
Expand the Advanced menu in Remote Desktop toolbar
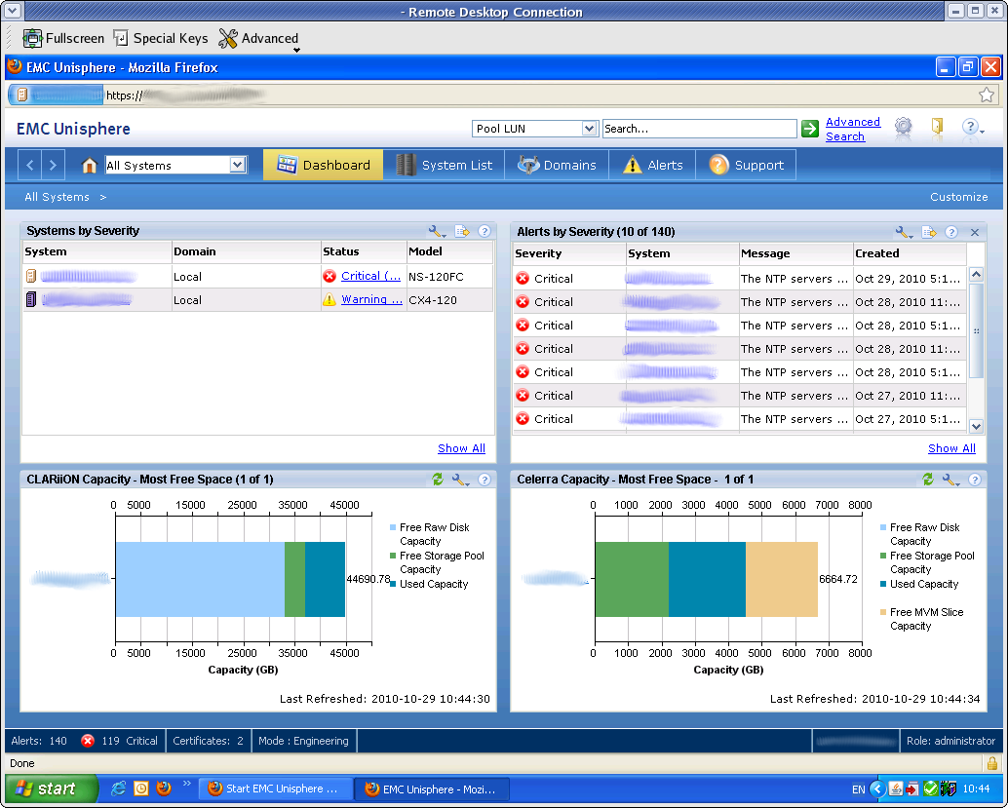259,39
